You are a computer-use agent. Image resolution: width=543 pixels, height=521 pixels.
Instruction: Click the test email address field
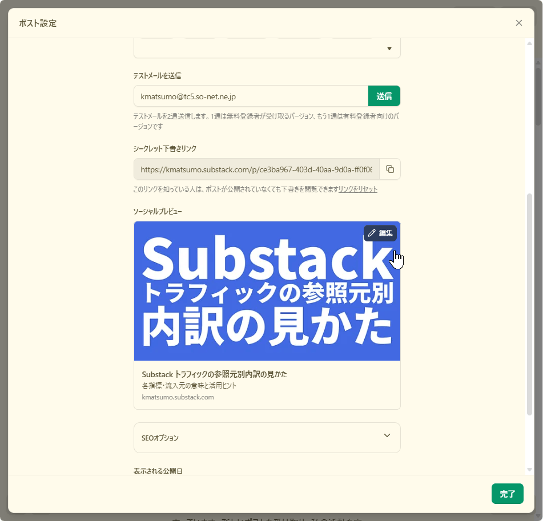(x=251, y=96)
